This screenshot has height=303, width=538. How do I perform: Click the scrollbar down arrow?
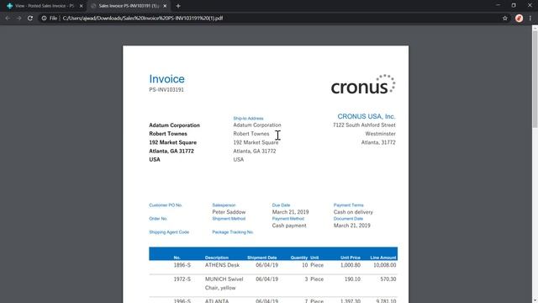point(535,300)
